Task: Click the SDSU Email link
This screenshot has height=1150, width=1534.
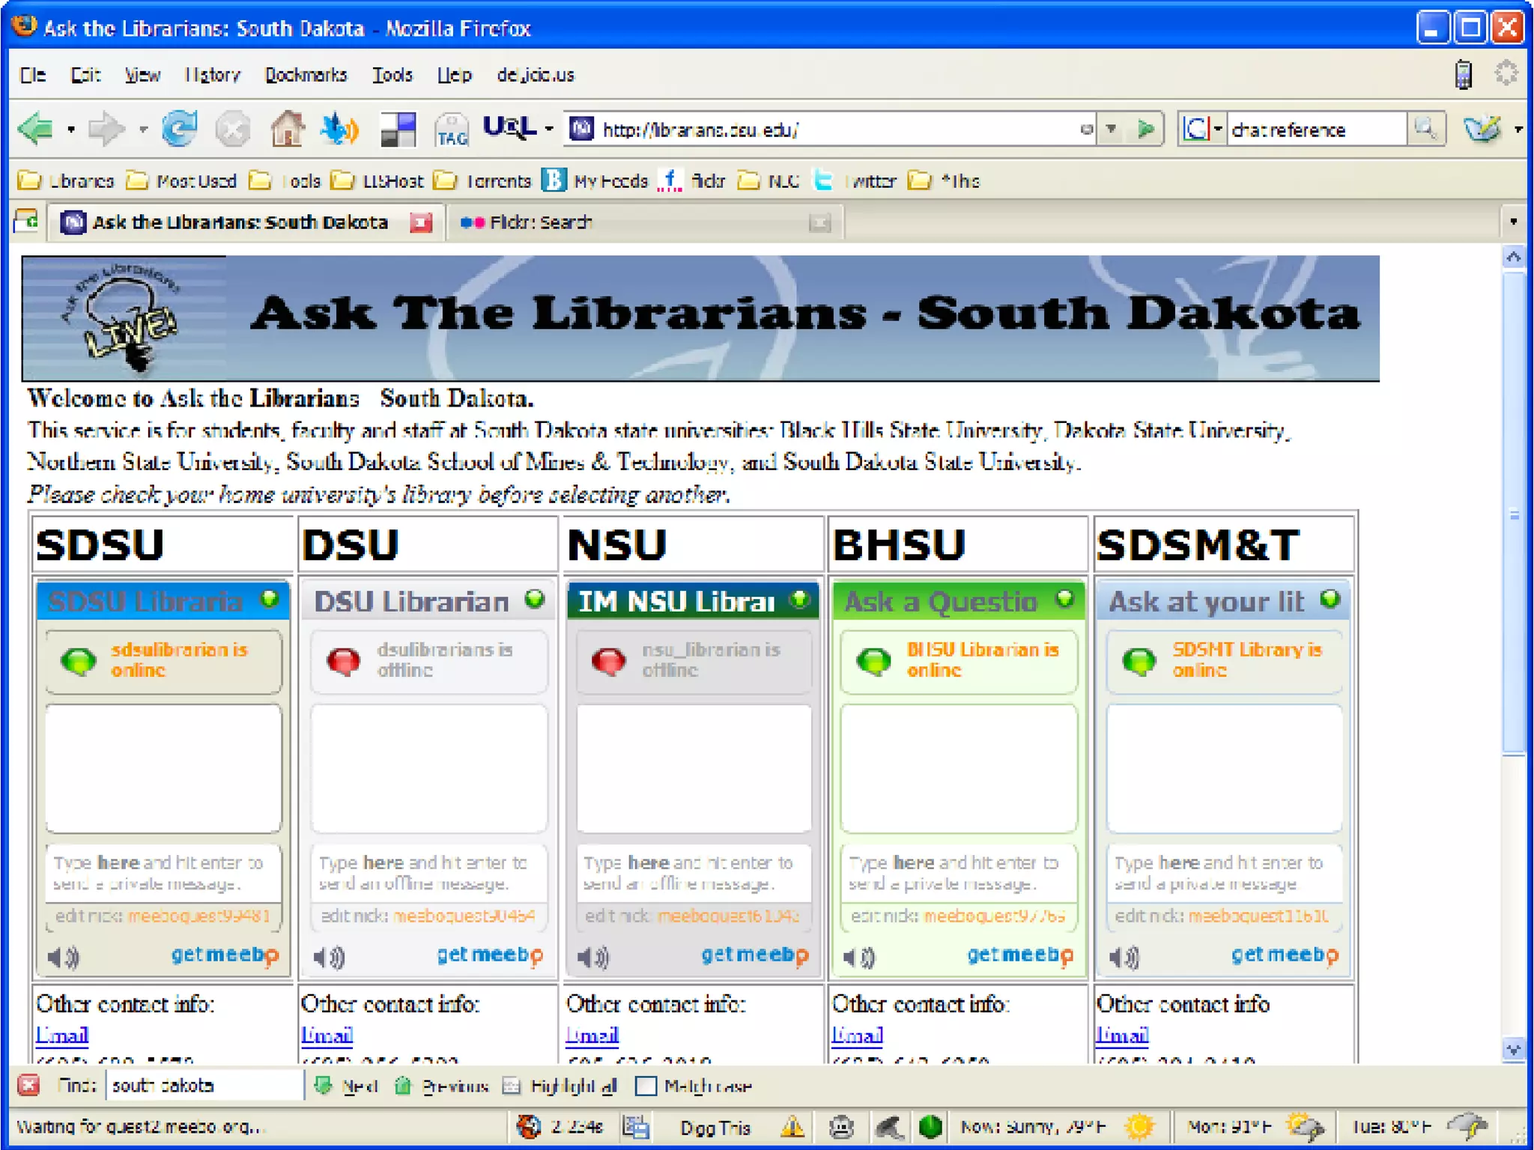Action: (62, 1035)
